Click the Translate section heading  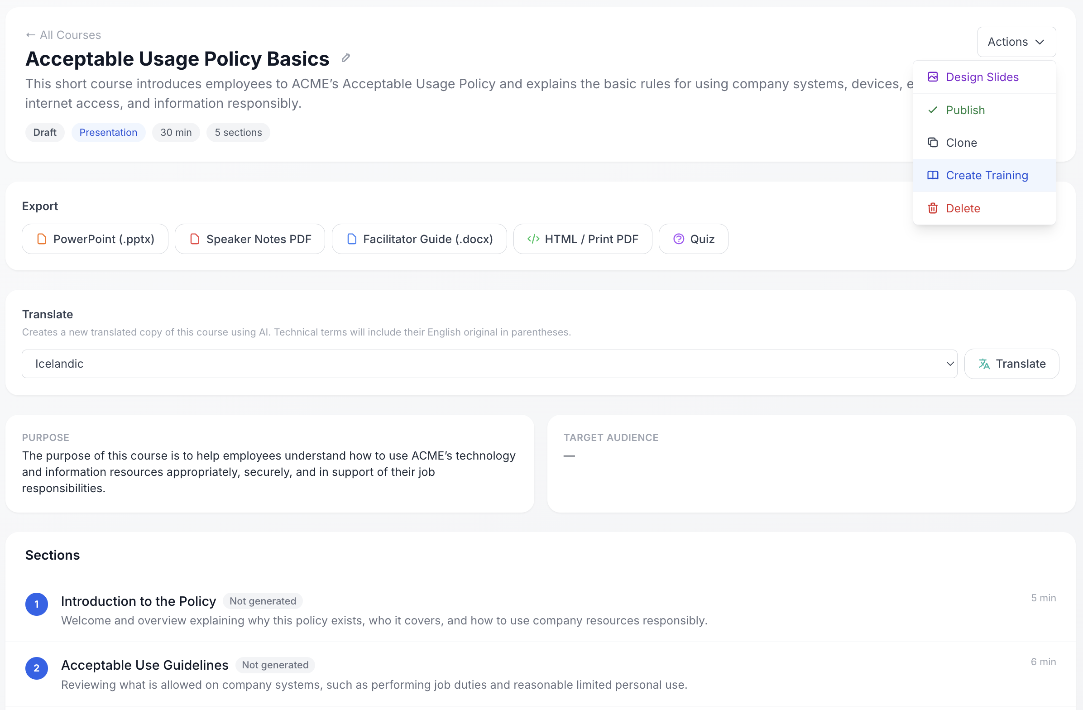point(48,315)
